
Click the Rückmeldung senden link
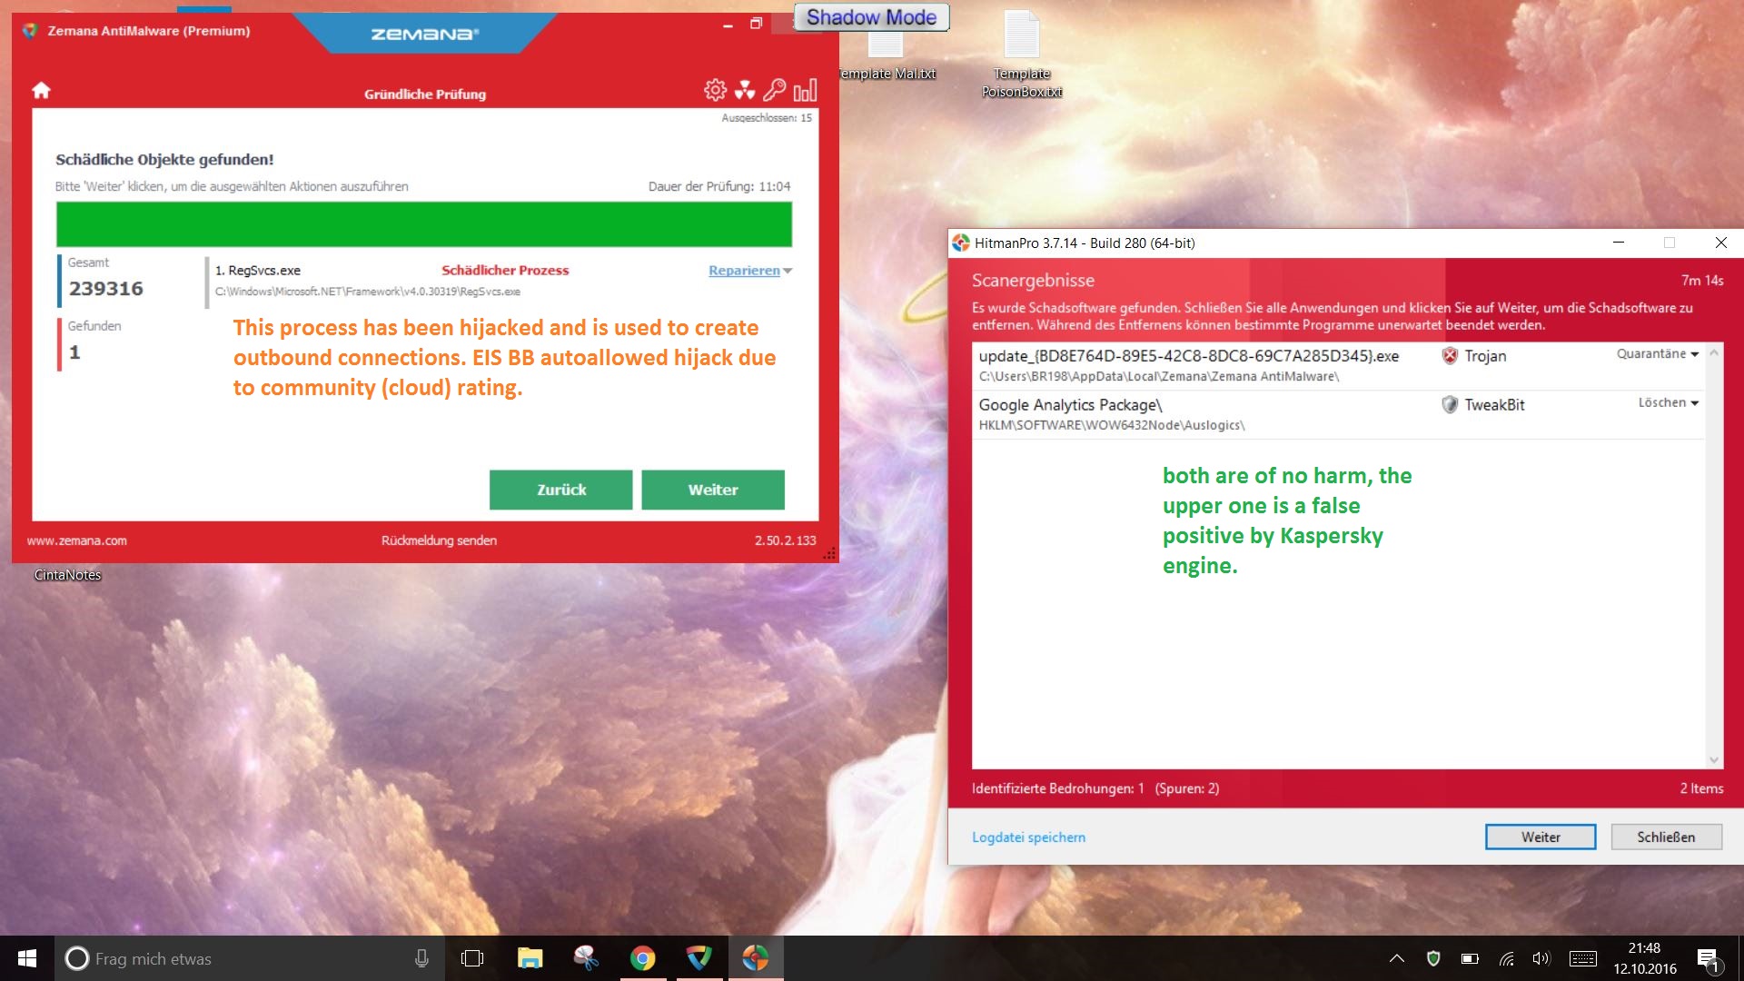(x=439, y=540)
